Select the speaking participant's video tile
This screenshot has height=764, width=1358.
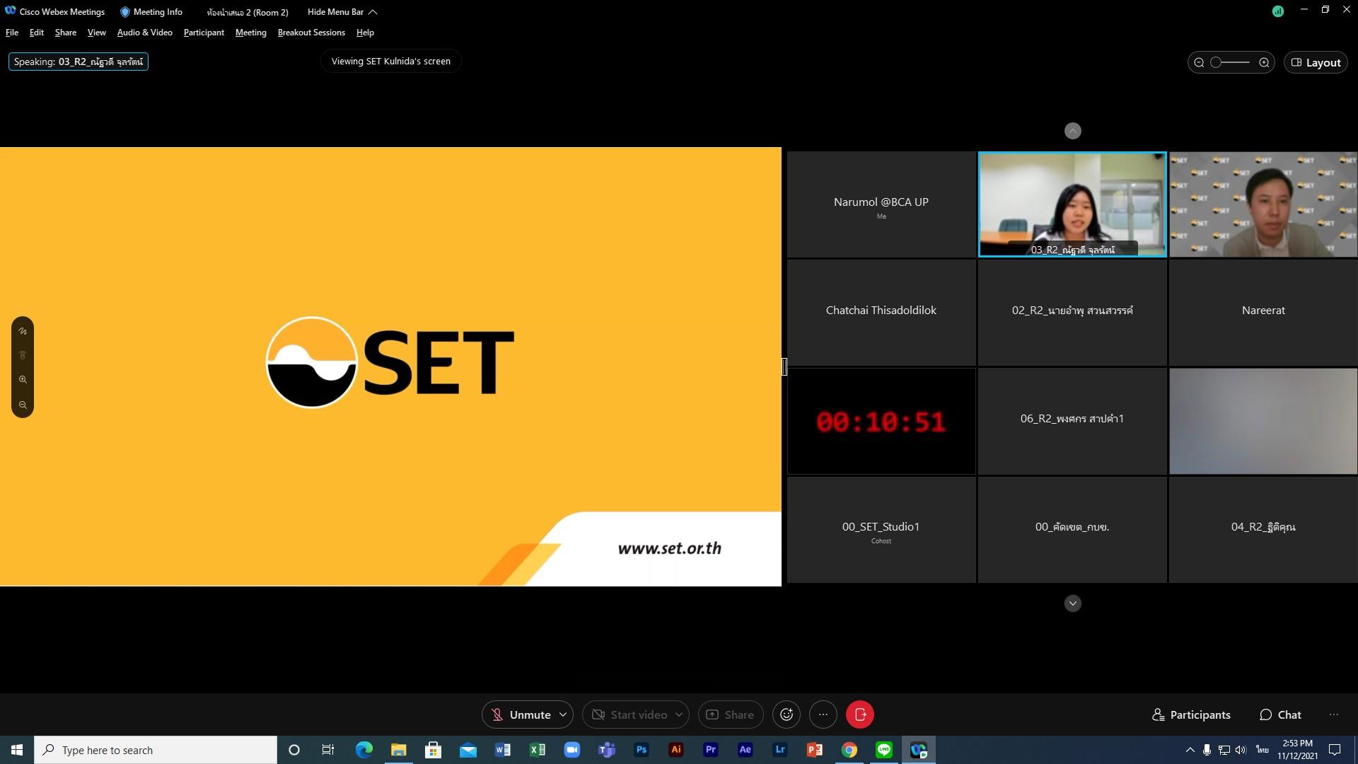point(1072,204)
